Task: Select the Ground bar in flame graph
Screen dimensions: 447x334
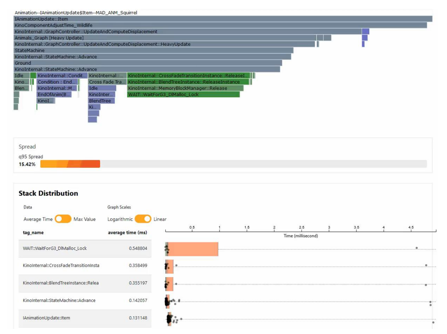Action: (148, 63)
